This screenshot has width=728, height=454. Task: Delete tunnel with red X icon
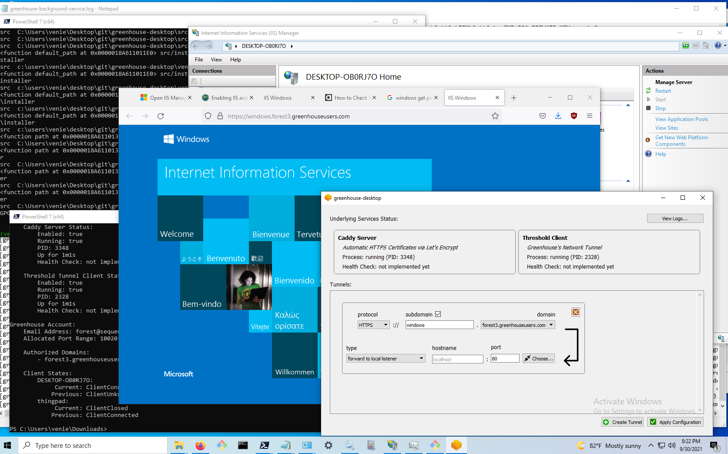pyautogui.click(x=575, y=313)
